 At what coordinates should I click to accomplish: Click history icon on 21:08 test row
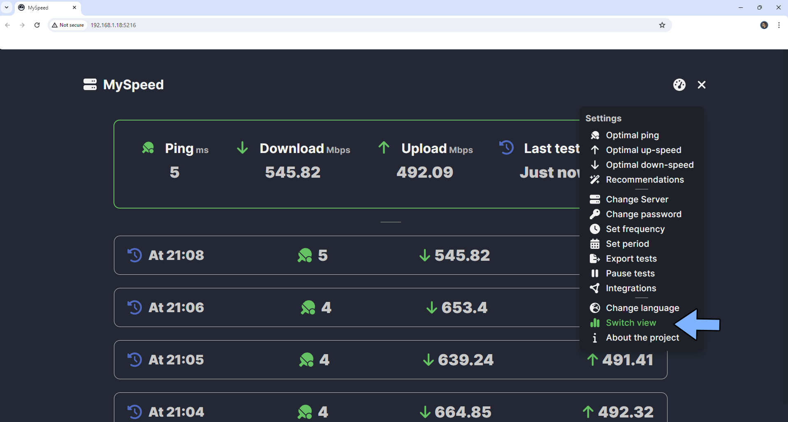(134, 255)
